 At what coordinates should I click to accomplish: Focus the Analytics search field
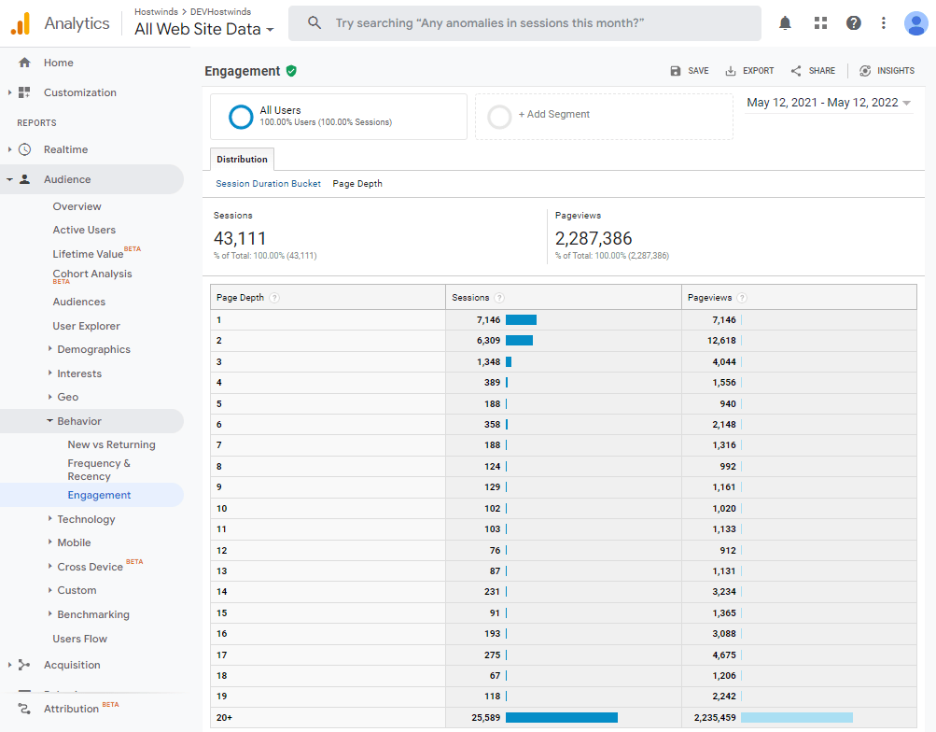point(524,23)
